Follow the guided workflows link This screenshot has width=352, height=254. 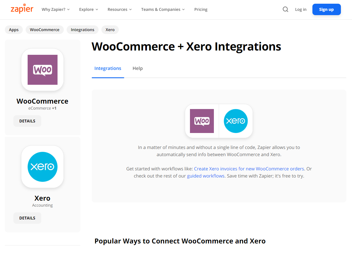pyautogui.click(x=206, y=176)
